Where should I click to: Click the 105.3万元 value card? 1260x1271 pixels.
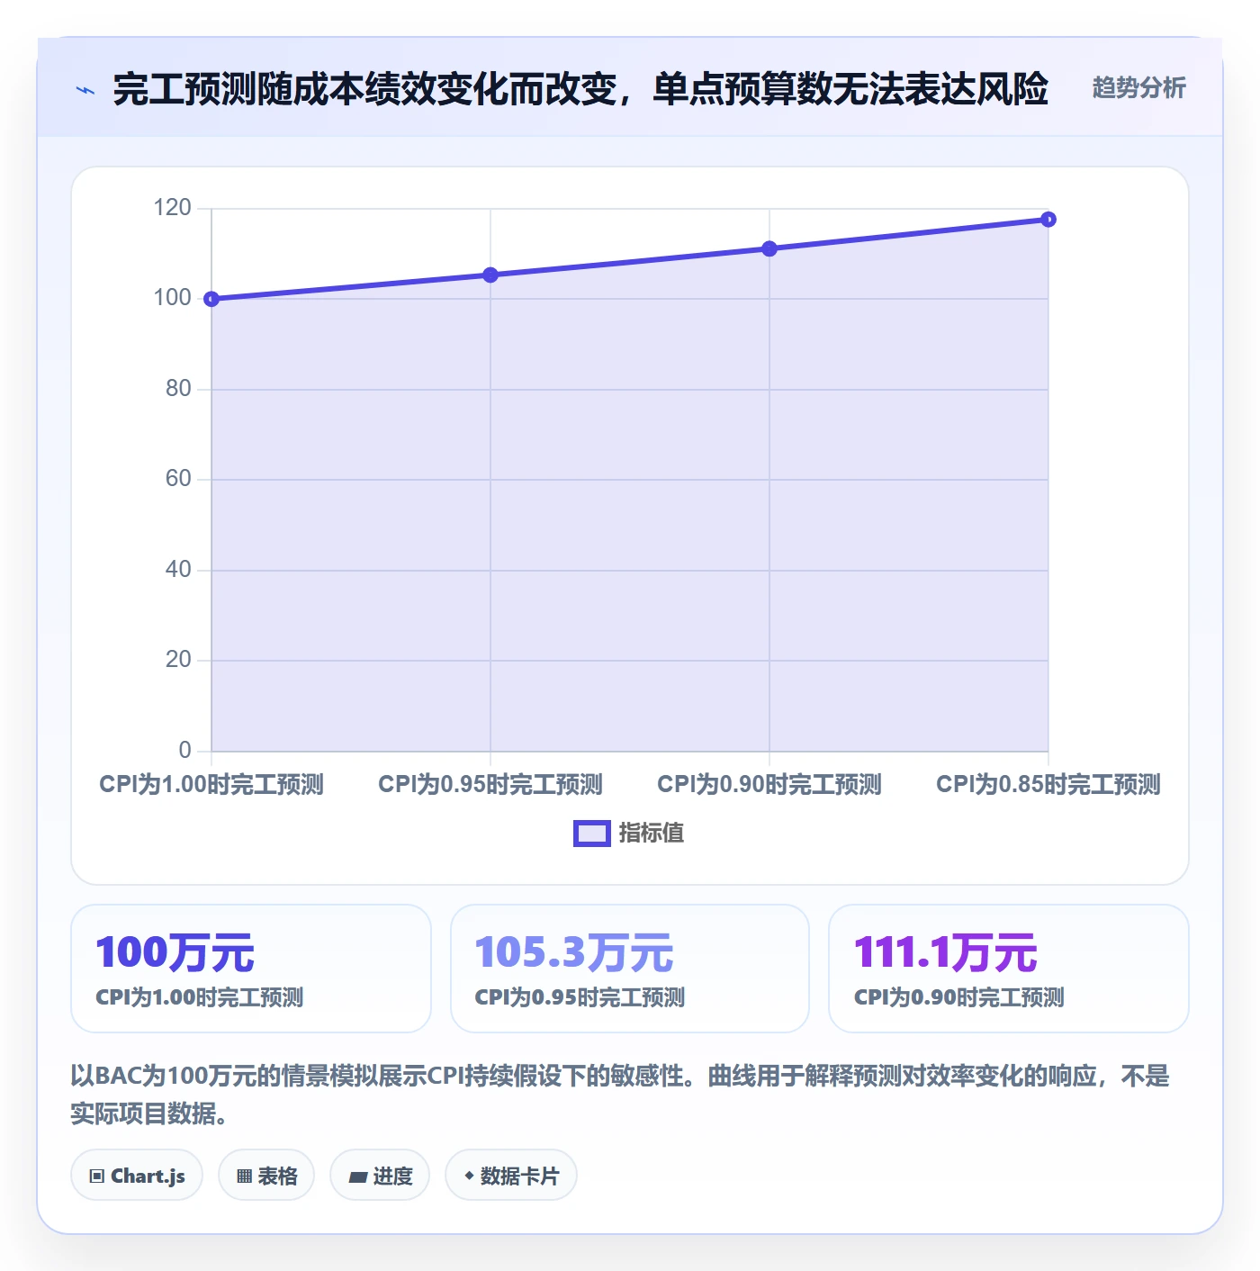(630, 969)
